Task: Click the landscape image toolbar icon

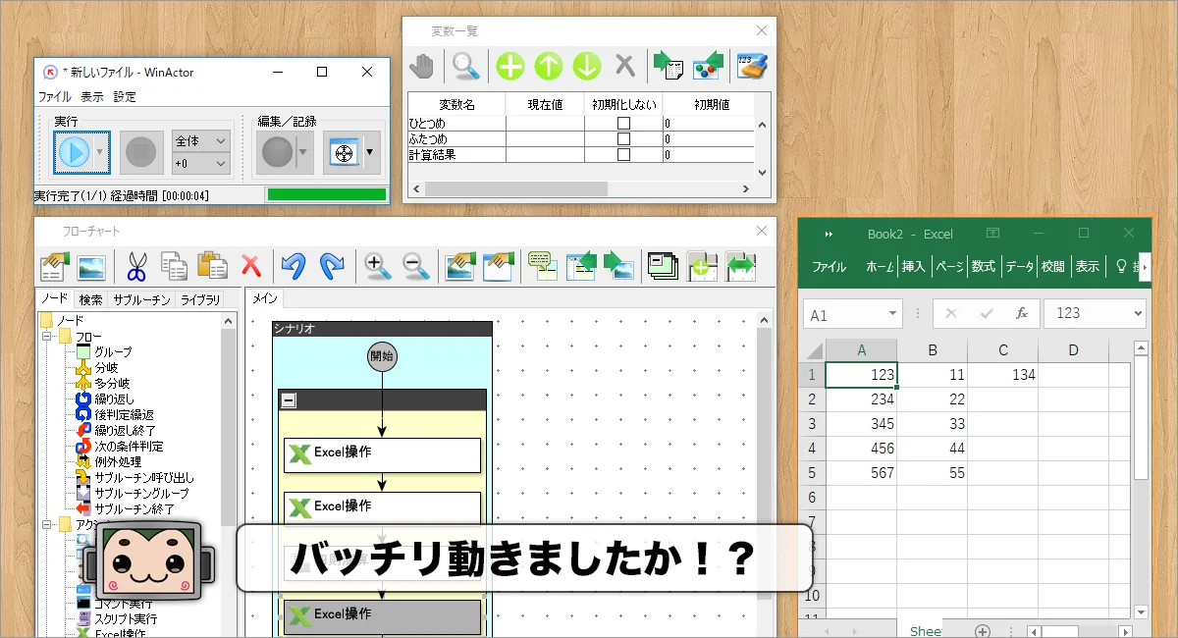Action: click(x=91, y=266)
